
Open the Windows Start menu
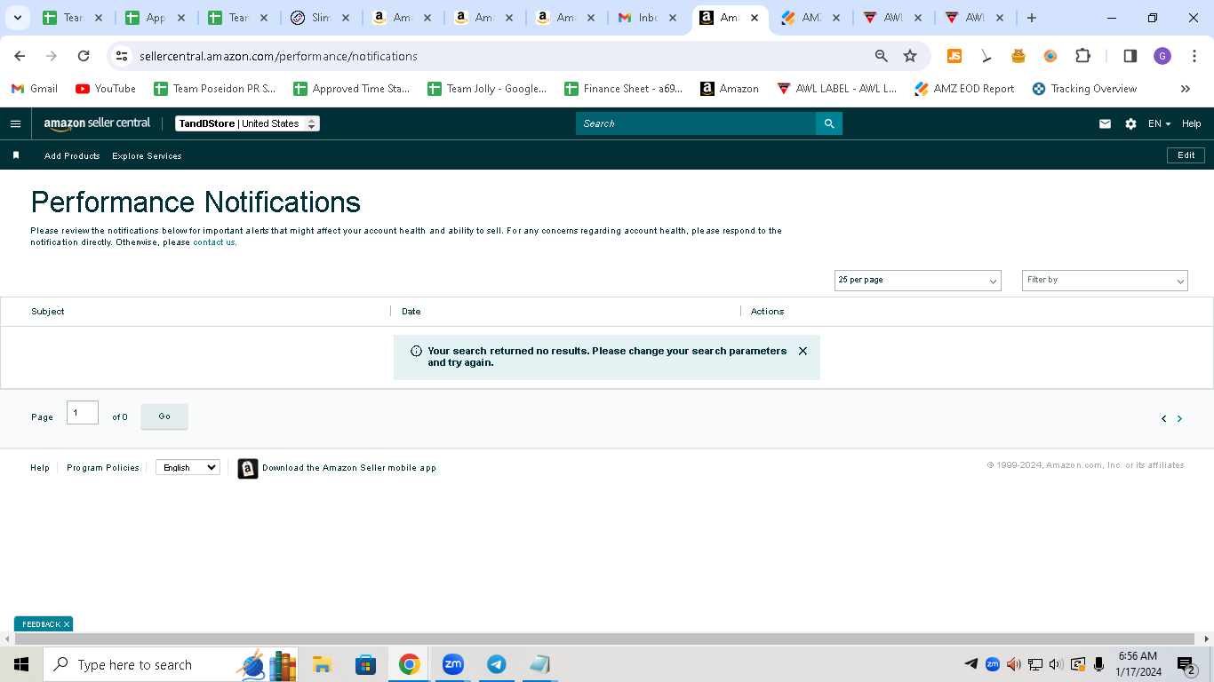(x=21, y=664)
